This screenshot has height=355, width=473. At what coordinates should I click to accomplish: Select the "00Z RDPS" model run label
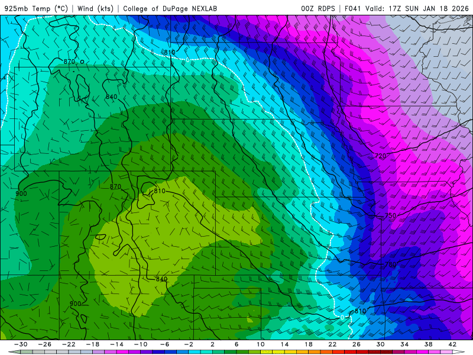[x=318, y=8]
